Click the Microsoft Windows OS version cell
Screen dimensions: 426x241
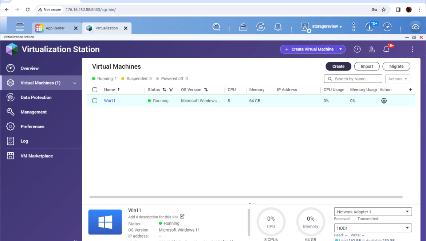click(x=201, y=101)
